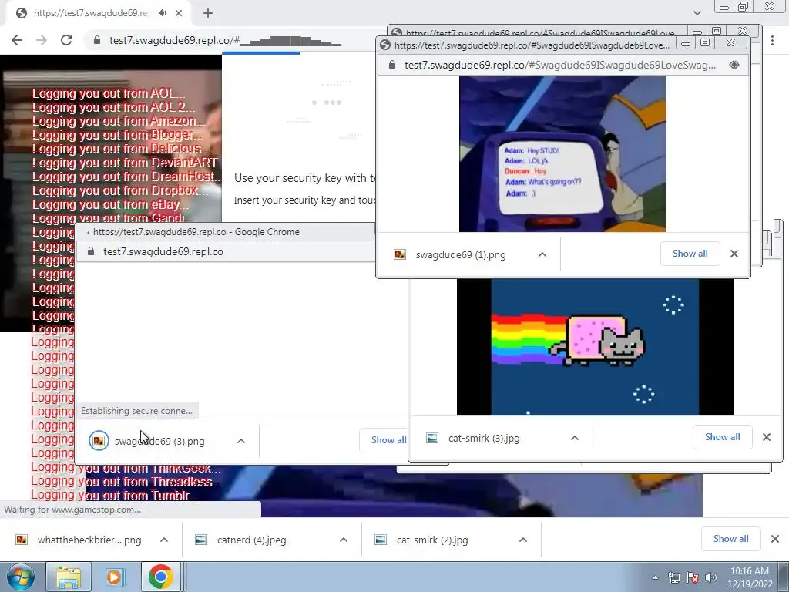Viewport: 789px width, 592px height.
Task: Open swagdude69 (3).png download item
Action: pyautogui.click(x=159, y=441)
